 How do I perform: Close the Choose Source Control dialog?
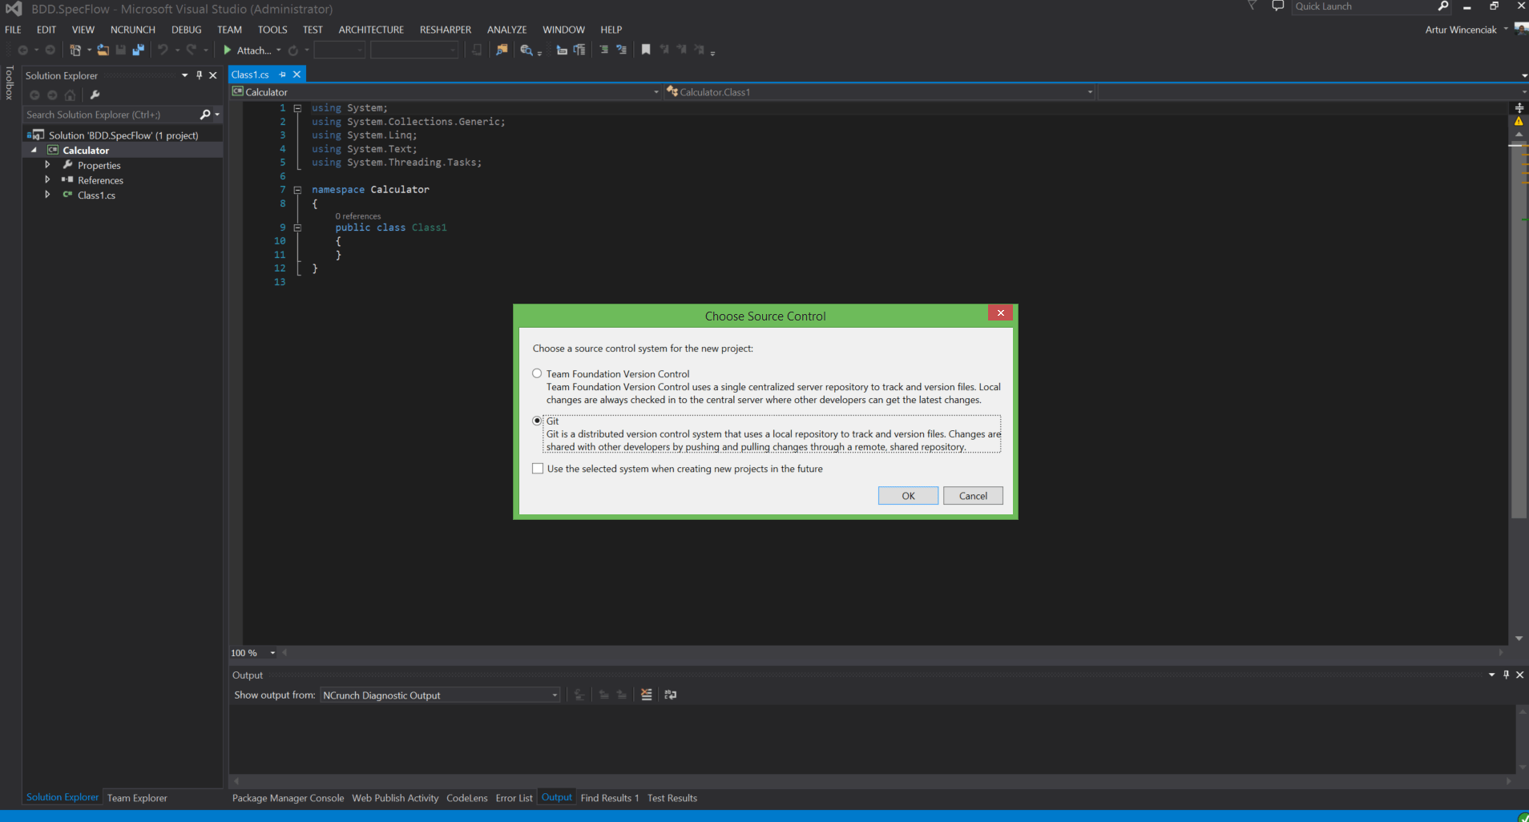(x=1000, y=313)
